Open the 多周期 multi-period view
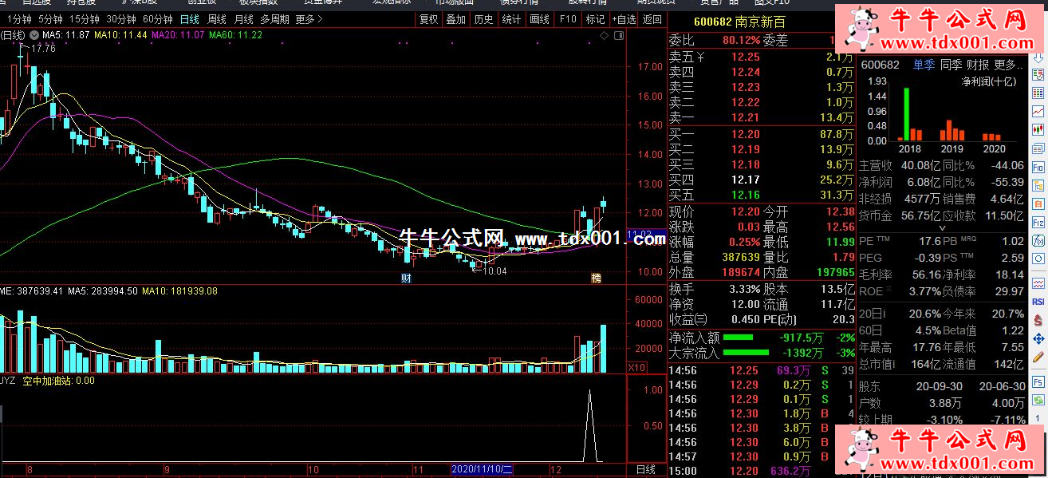This screenshot has height=478, width=1048. pos(275,19)
